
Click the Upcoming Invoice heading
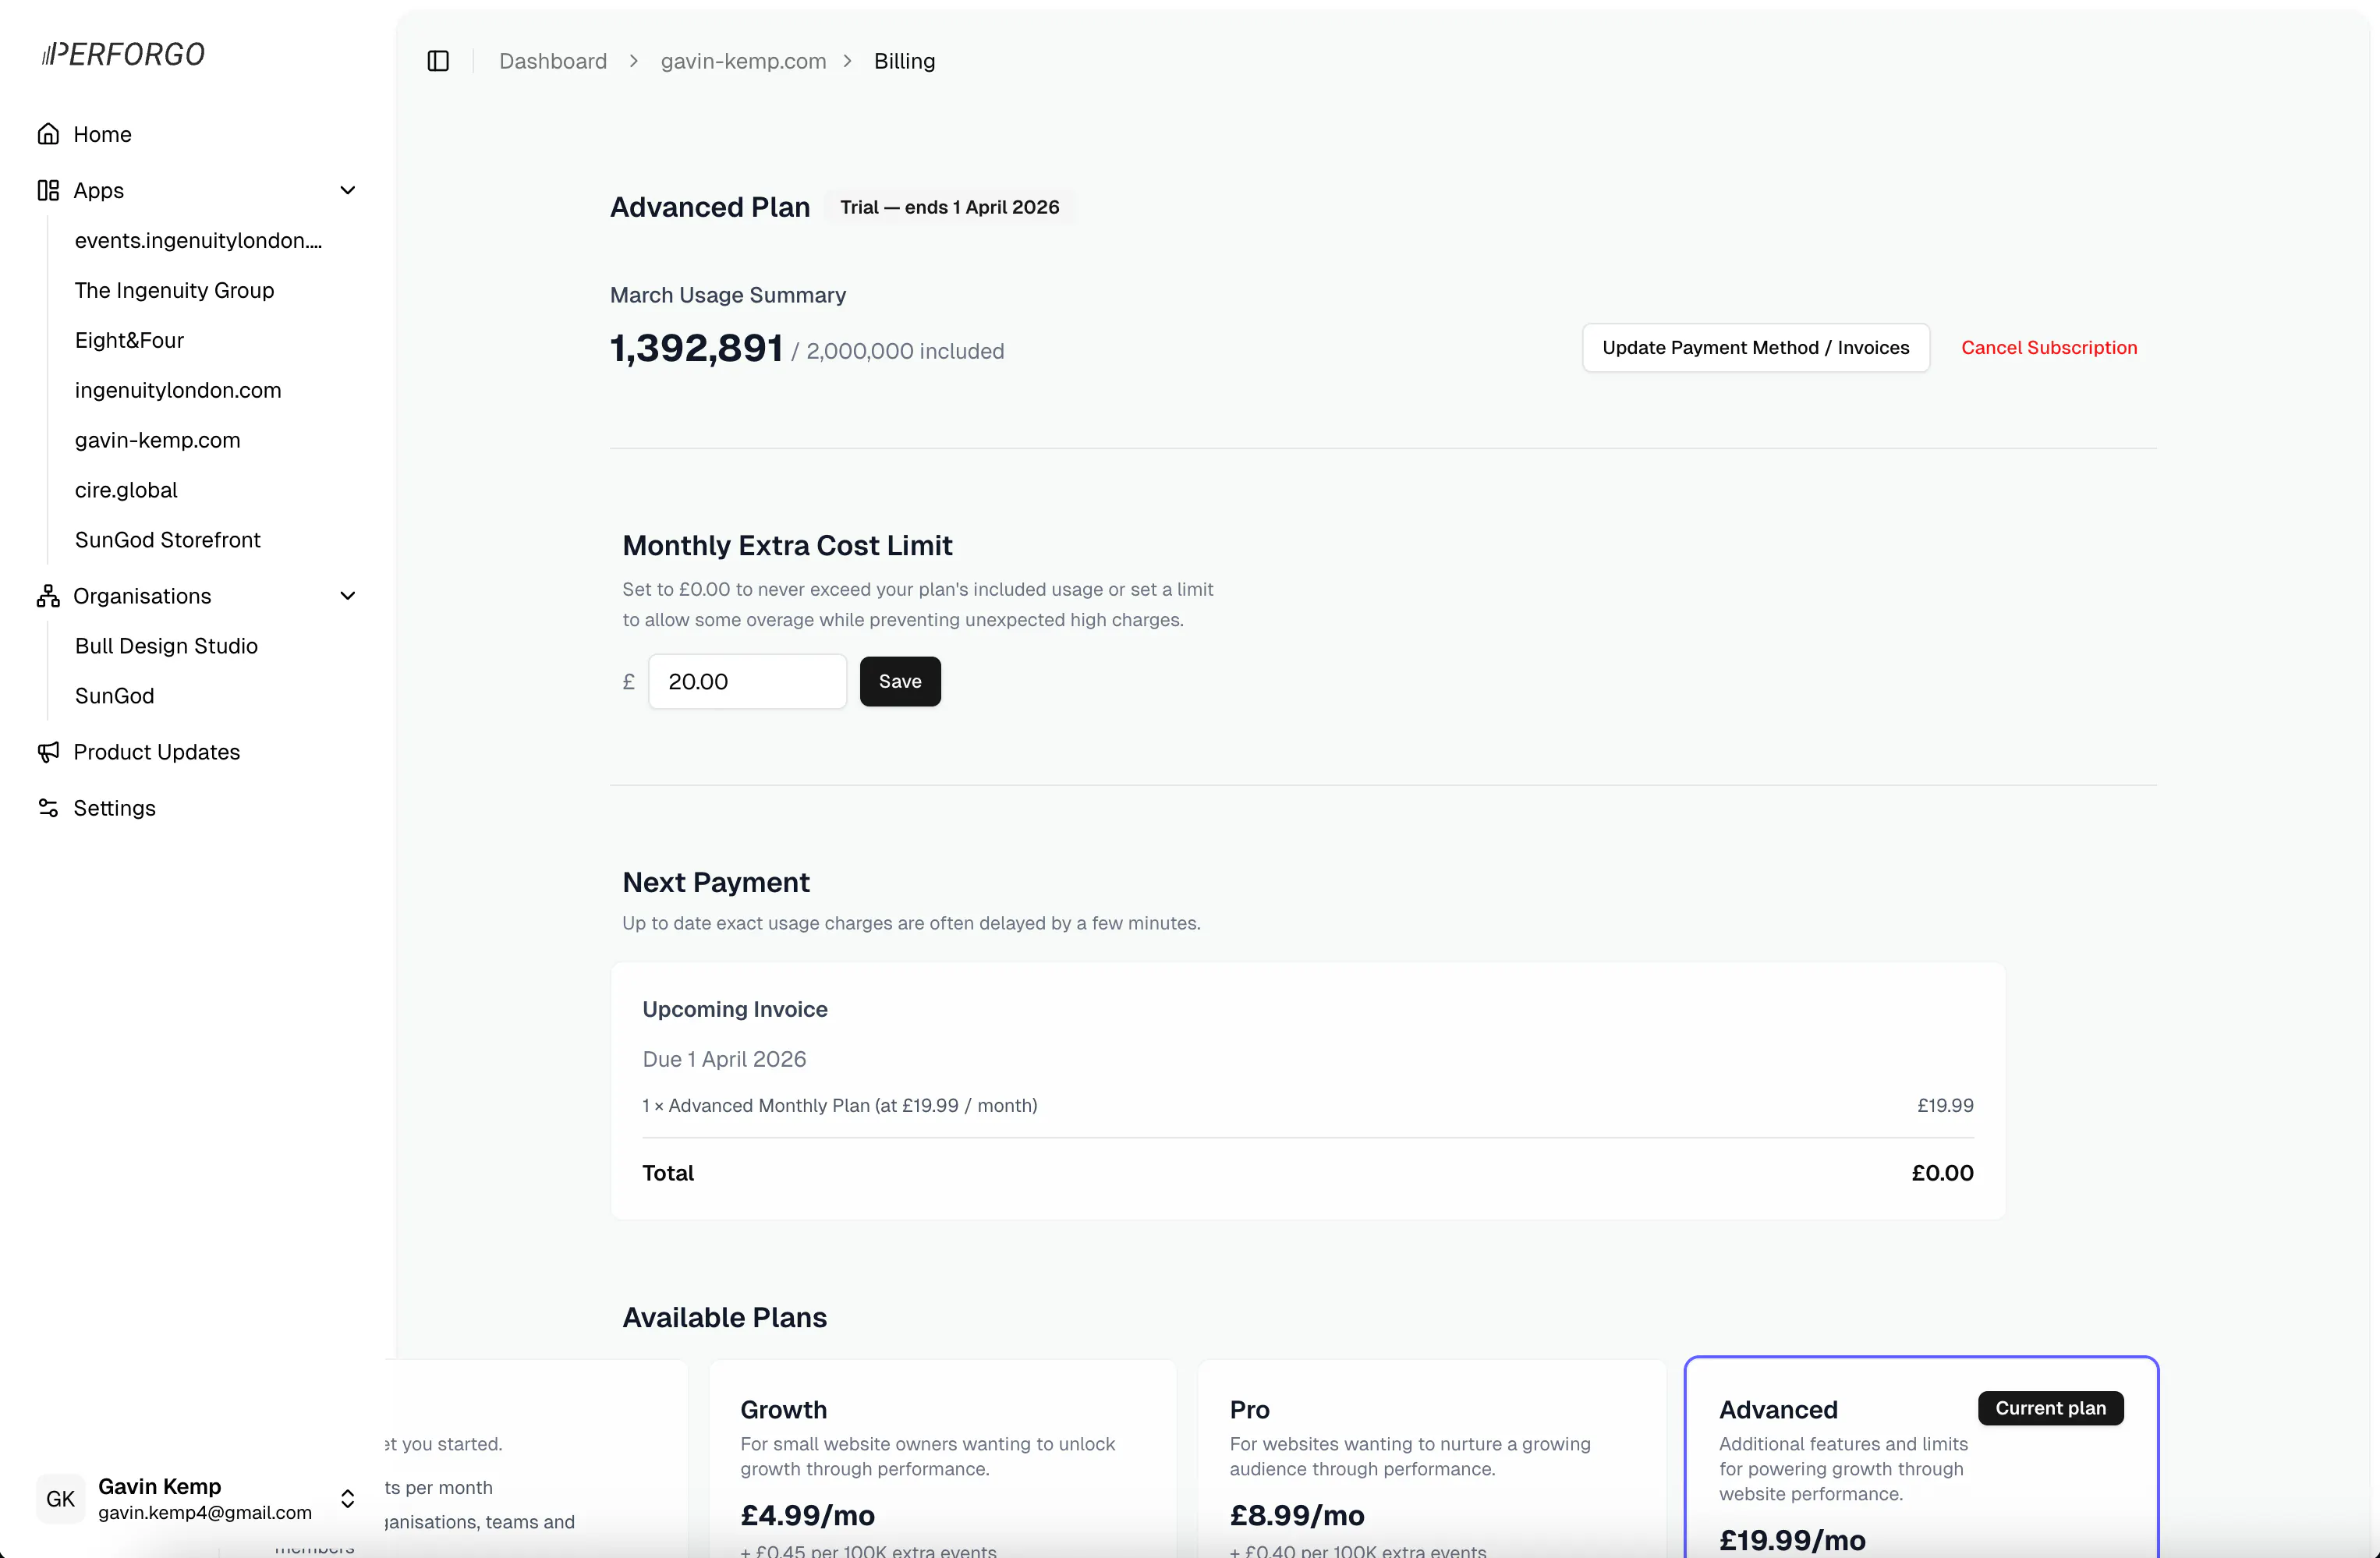pos(735,1009)
